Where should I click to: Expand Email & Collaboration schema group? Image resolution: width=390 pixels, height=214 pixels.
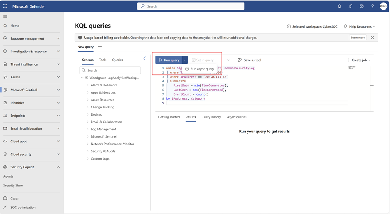pos(88,122)
